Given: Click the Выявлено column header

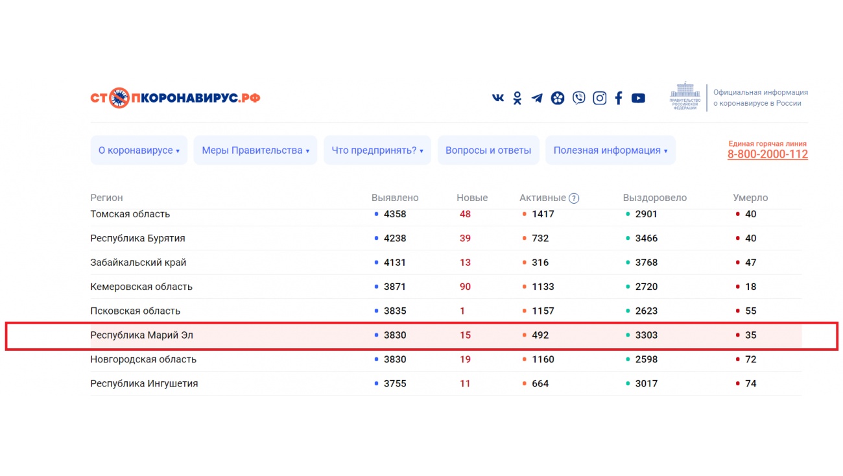Looking at the screenshot, I should 395,198.
